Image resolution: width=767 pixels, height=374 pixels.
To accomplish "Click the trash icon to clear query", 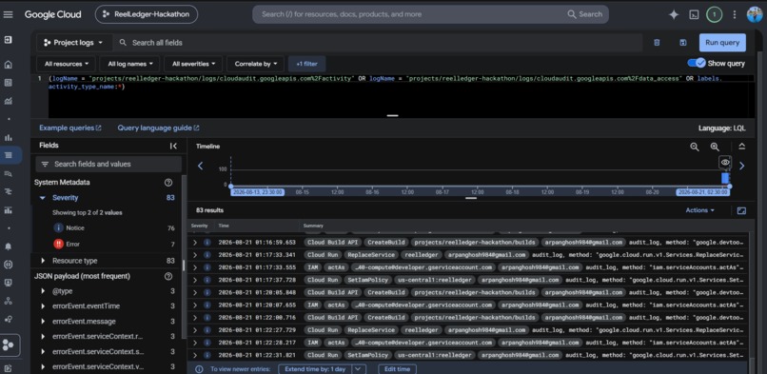I will pos(657,43).
